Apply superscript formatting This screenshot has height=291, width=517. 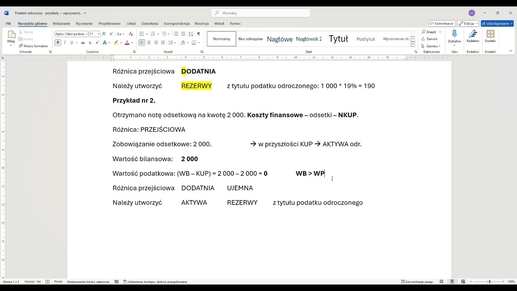[97, 42]
